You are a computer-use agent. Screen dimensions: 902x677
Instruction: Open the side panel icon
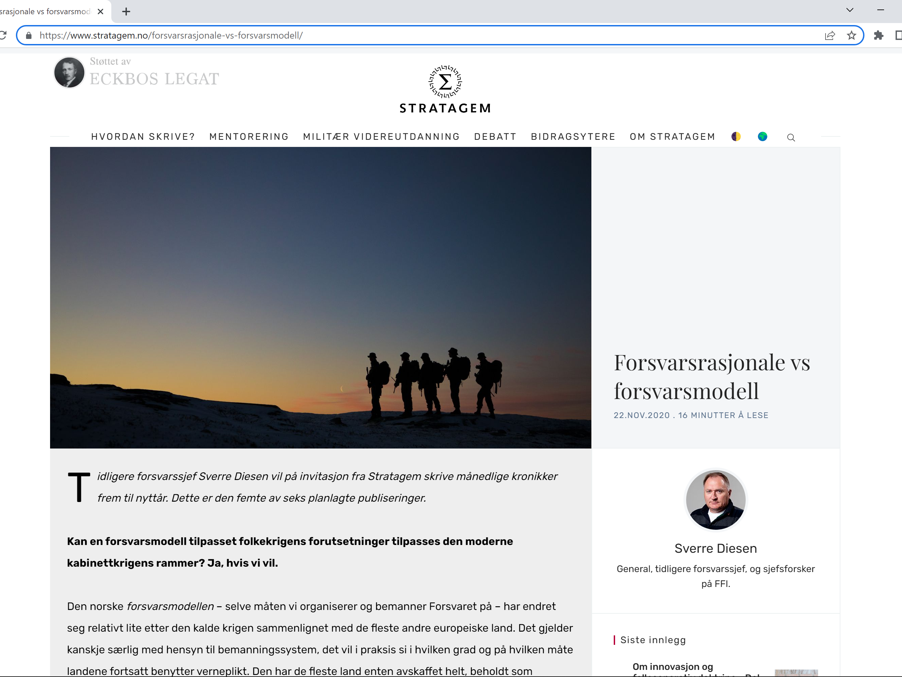pyautogui.click(x=898, y=36)
